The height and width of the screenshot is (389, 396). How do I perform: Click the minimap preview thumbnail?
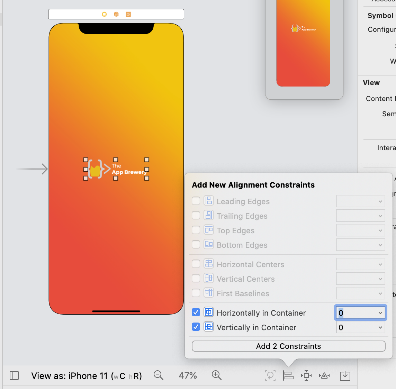[x=303, y=43]
